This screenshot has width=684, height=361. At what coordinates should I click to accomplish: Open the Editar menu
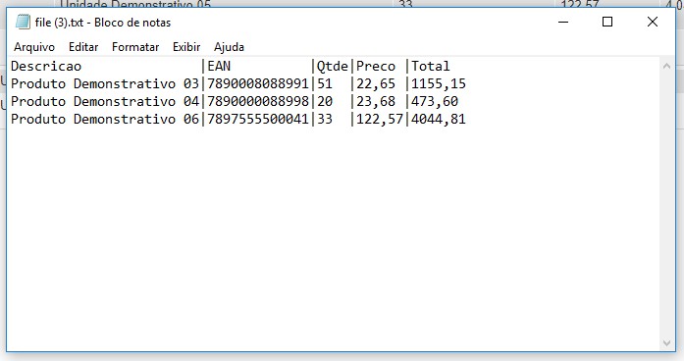pos(83,47)
